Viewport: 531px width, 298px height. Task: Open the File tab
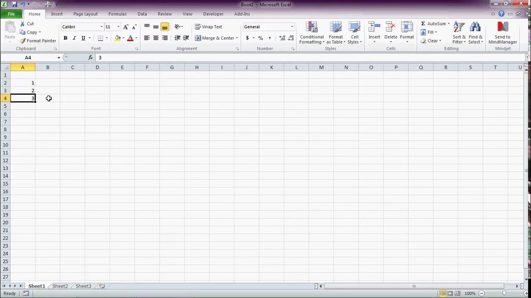(x=11, y=14)
